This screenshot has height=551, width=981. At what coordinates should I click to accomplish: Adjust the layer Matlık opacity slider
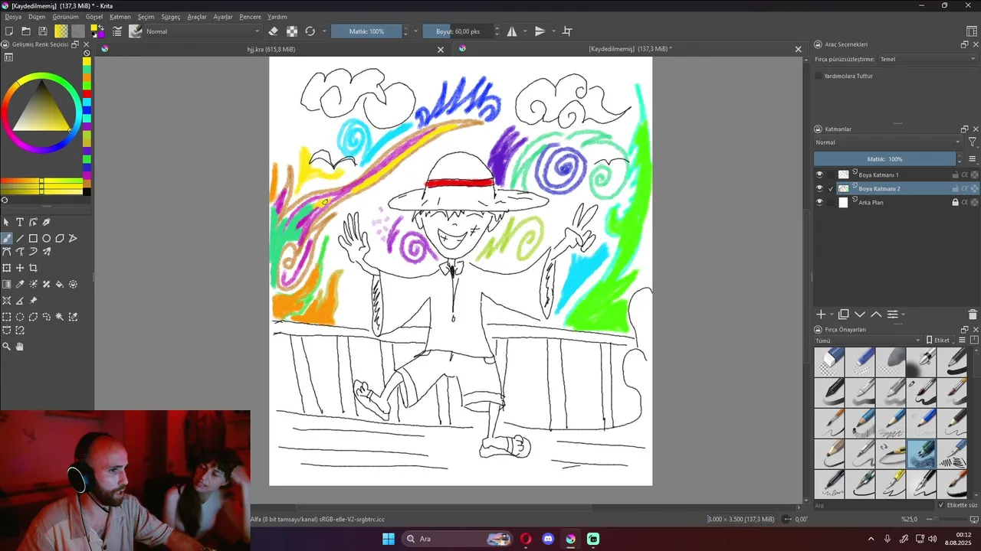coord(885,159)
